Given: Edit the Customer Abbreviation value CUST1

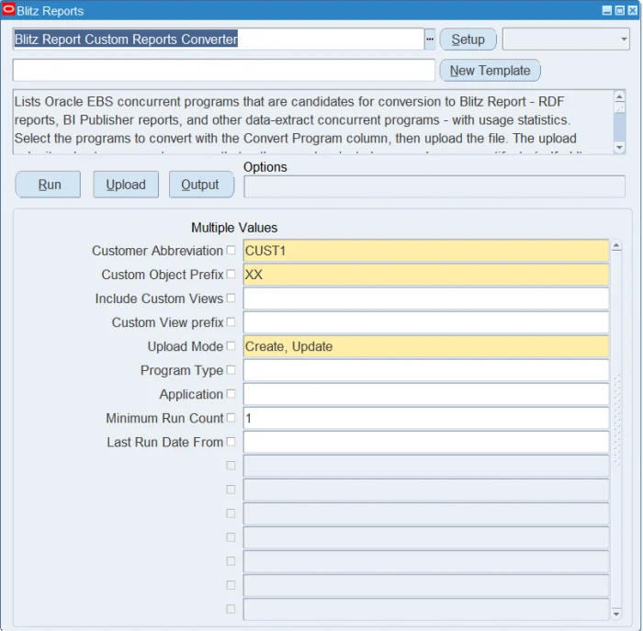Looking at the screenshot, I should click(x=426, y=251).
